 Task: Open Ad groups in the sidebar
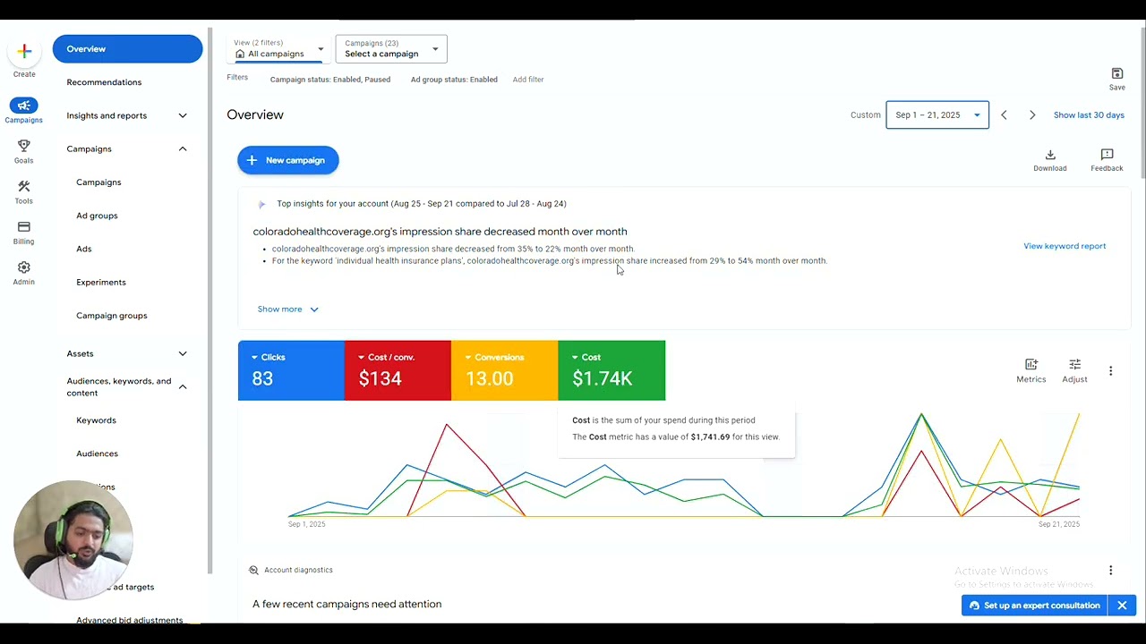97,216
